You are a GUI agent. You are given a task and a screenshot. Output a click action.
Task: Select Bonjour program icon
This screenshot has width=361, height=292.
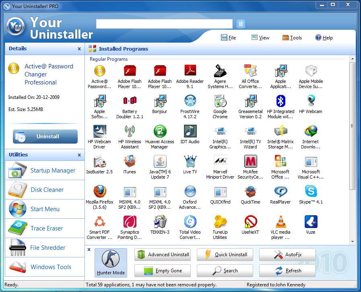(x=160, y=101)
